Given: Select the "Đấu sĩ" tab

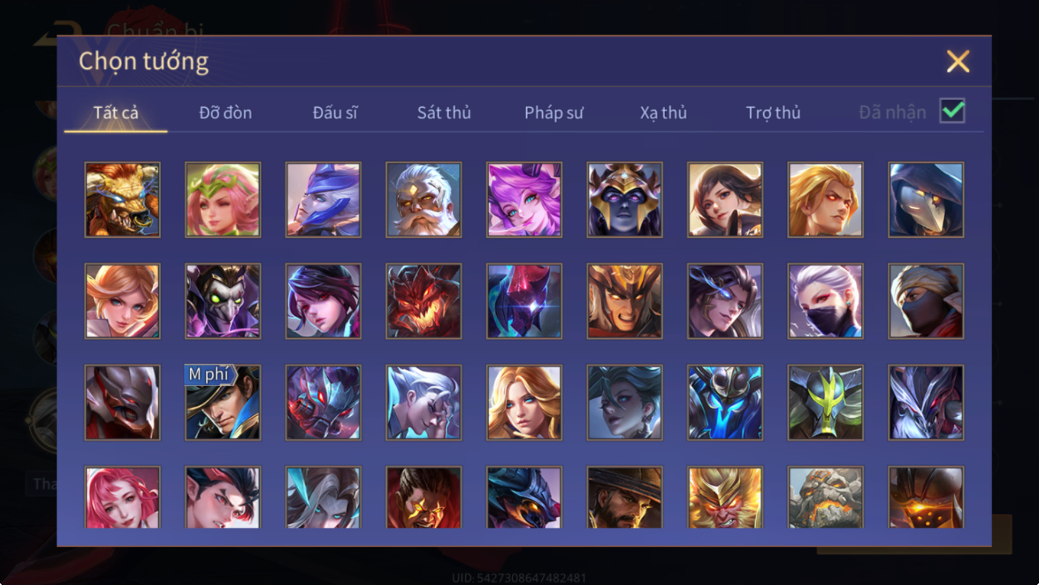Looking at the screenshot, I should pos(335,112).
